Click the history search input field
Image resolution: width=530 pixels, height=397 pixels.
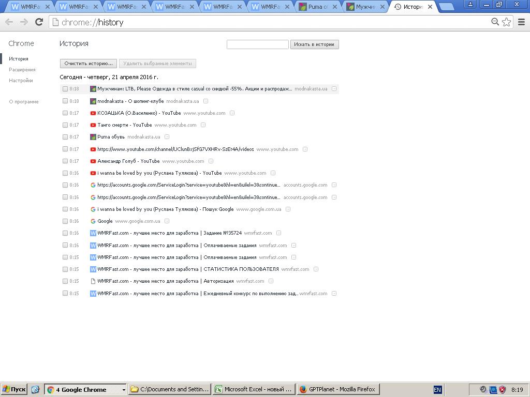(x=258, y=44)
